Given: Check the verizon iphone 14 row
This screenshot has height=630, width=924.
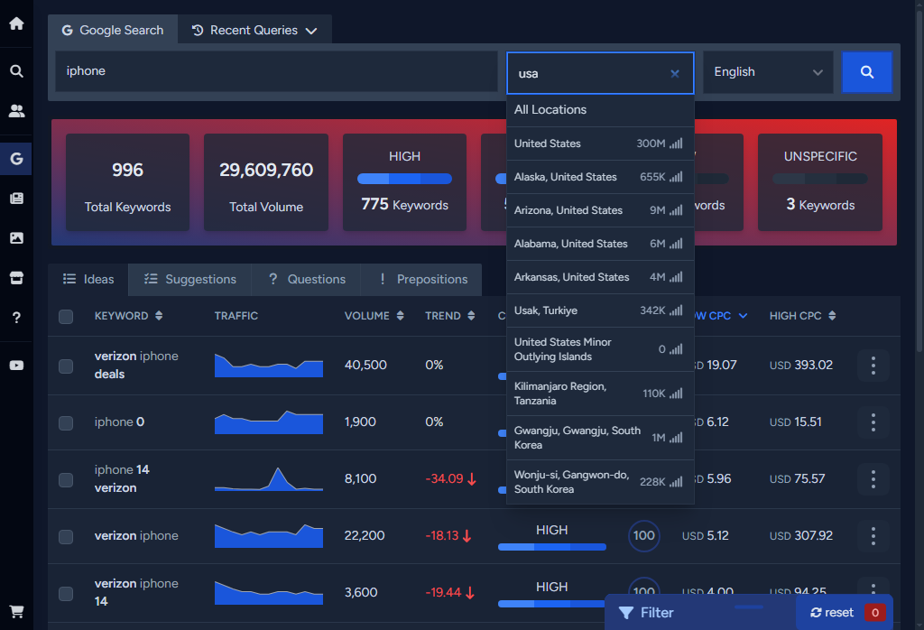Looking at the screenshot, I should click(66, 594).
